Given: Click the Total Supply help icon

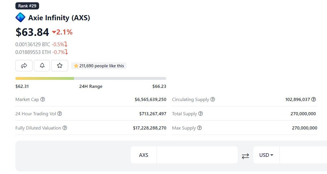Looking at the screenshot, I should pyautogui.click(x=201, y=114).
